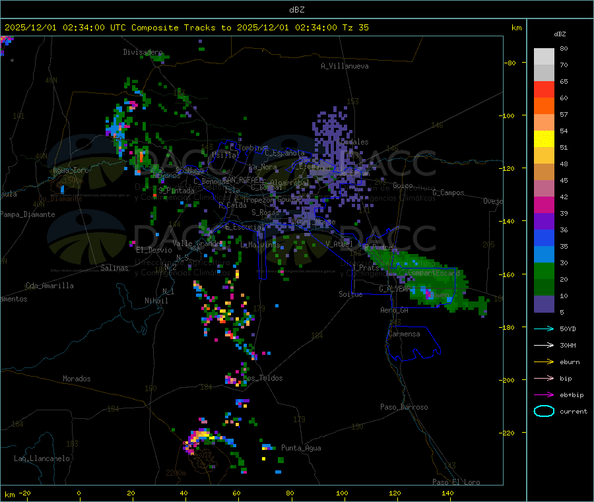594x502 pixels.
Task: Click the Salinas place label
Action: (x=114, y=268)
